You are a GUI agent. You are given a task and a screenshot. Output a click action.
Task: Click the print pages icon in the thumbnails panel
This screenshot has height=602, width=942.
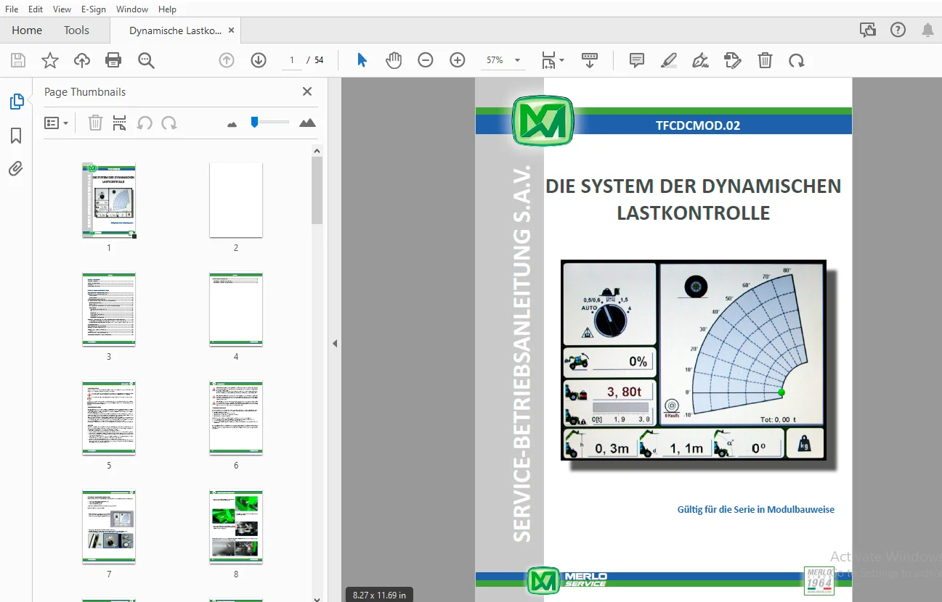120,123
